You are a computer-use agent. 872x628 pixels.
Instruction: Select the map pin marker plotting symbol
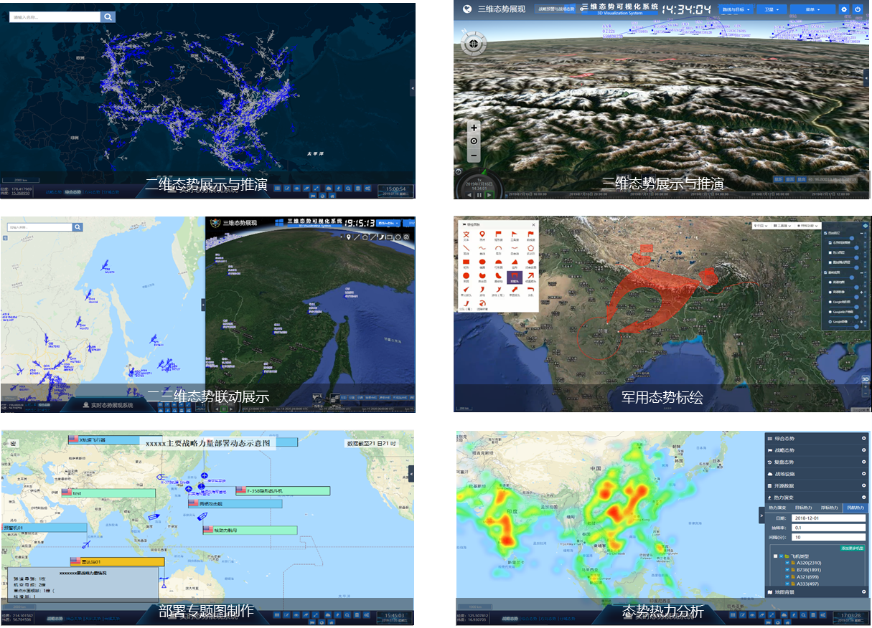[x=482, y=234]
